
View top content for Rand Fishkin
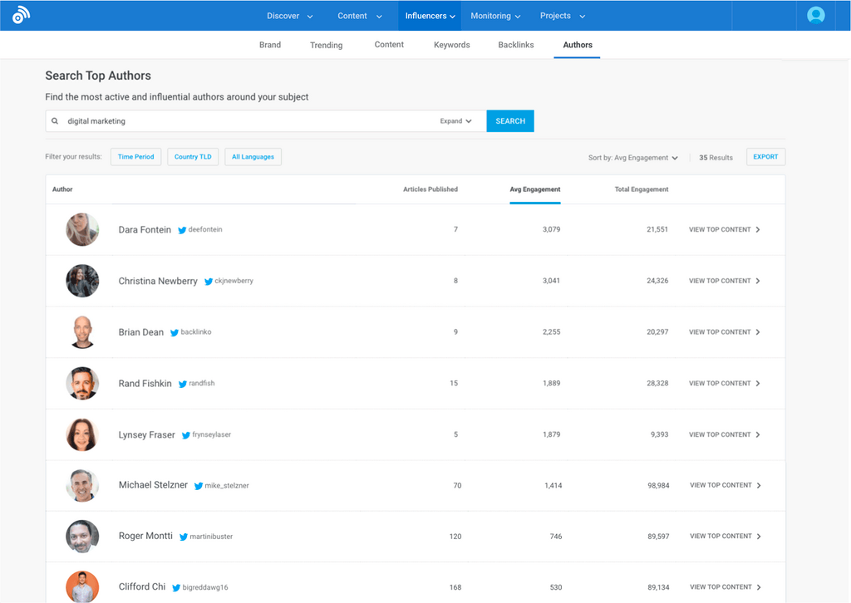[725, 384]
